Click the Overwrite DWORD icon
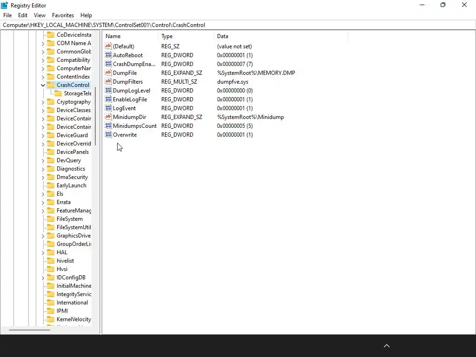476x357 pixels. point(108,134)
